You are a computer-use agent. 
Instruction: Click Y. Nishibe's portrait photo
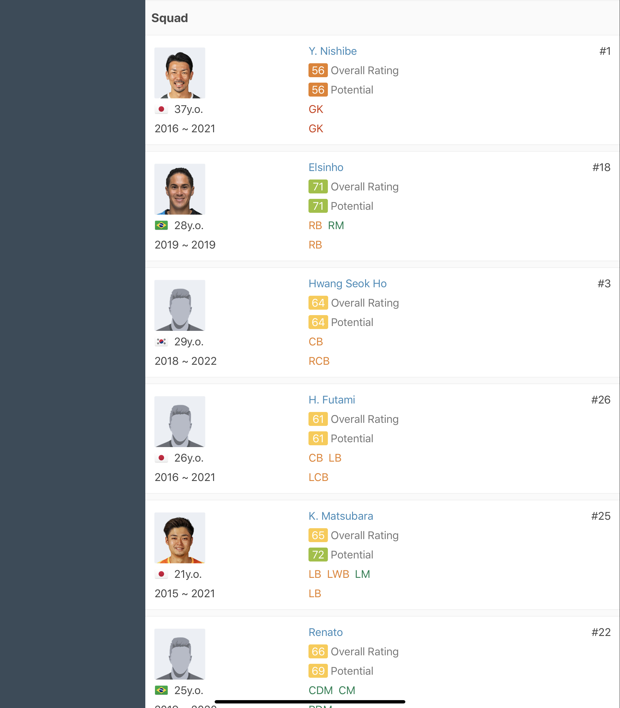180,73
